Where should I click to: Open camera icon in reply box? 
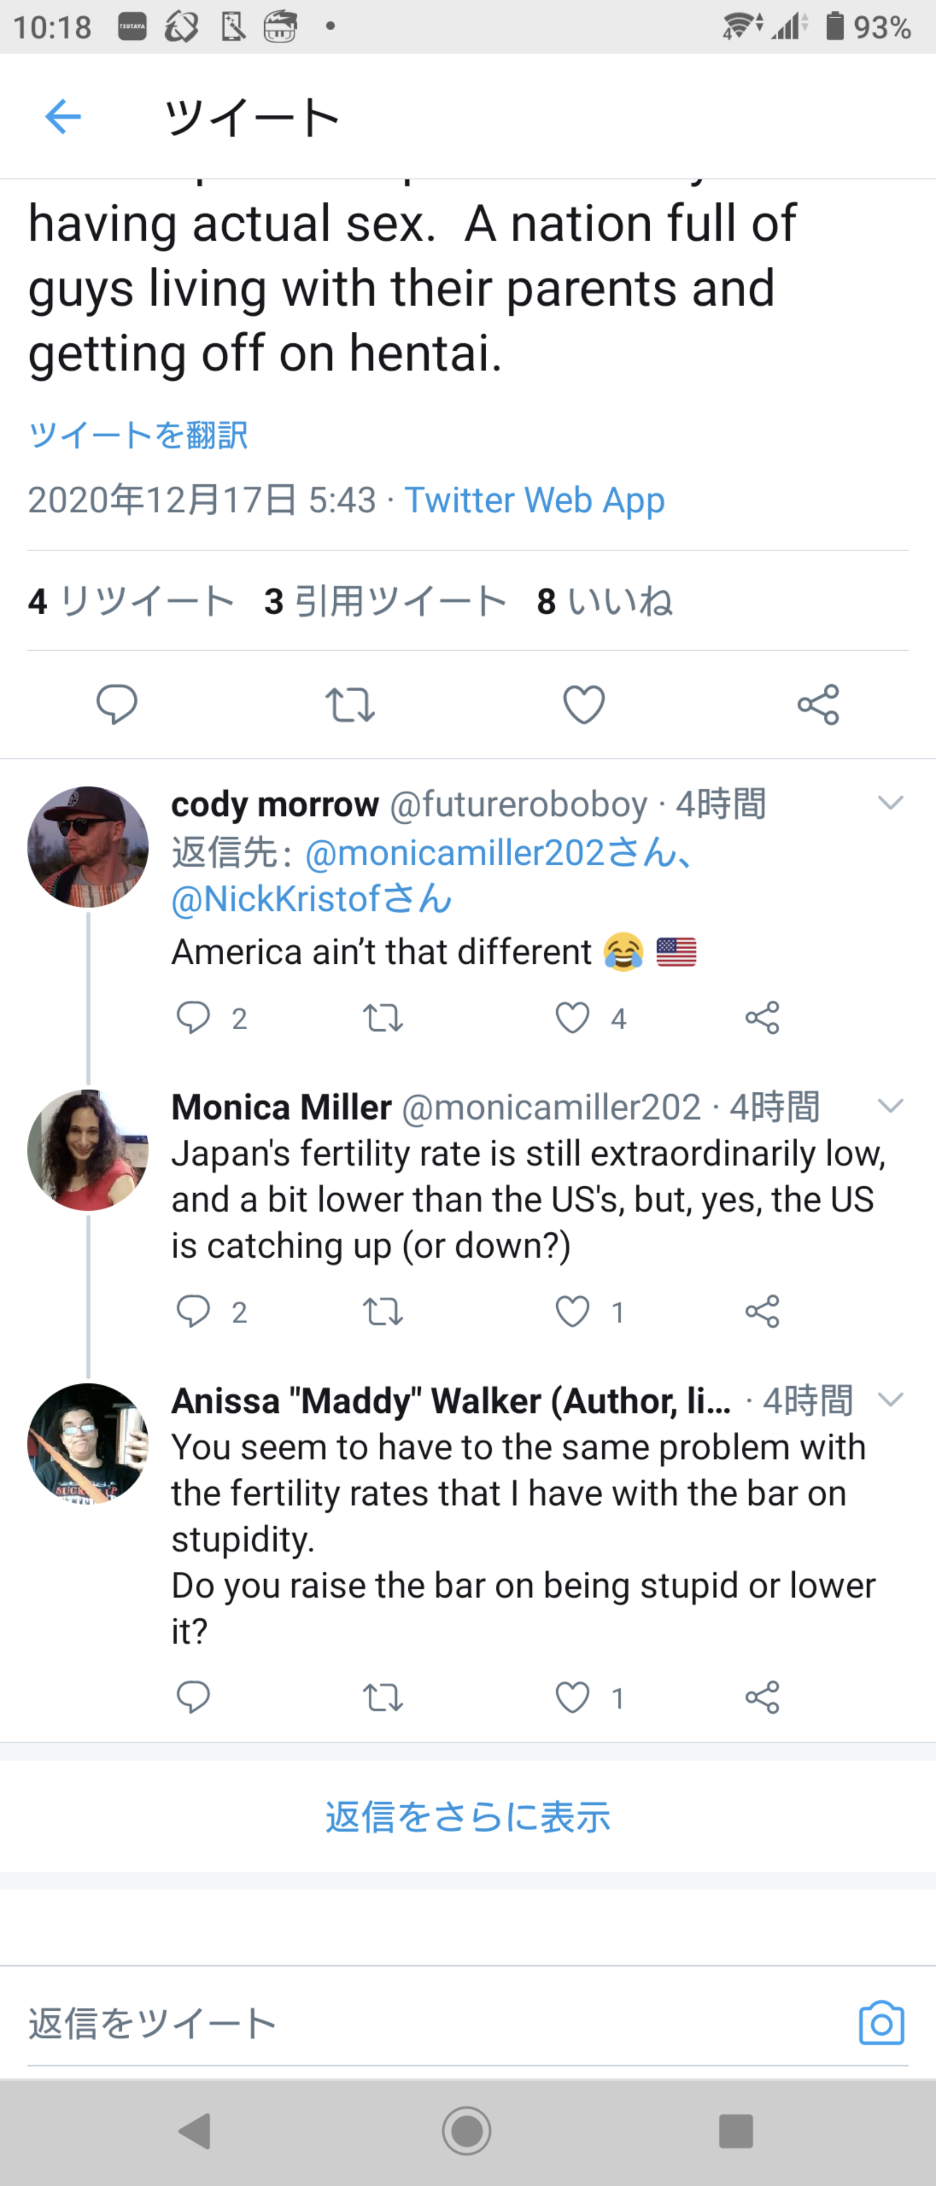coord(881,2024)
